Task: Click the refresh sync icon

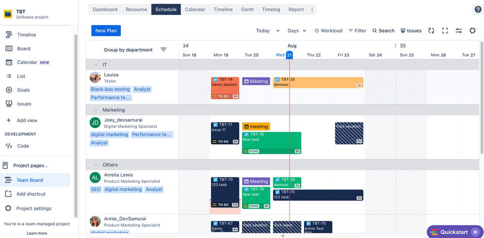Action: point(431,31)
